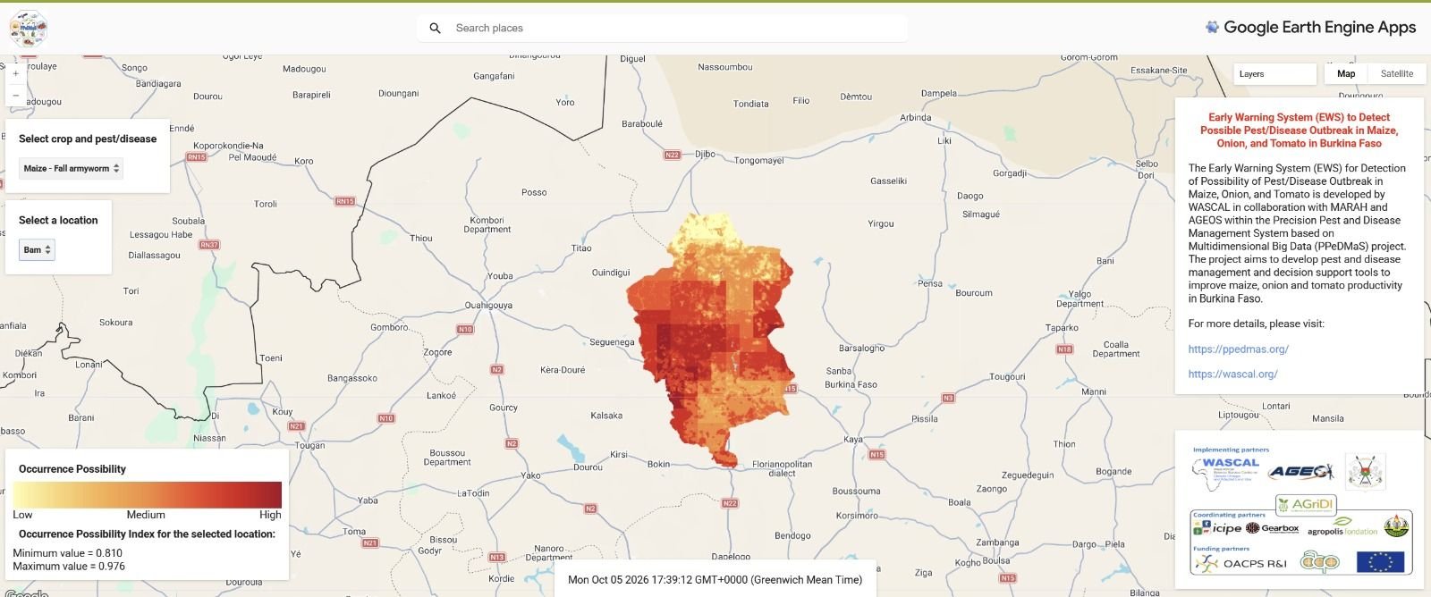Click the AGEOS partner logo

pos(1301,472)
